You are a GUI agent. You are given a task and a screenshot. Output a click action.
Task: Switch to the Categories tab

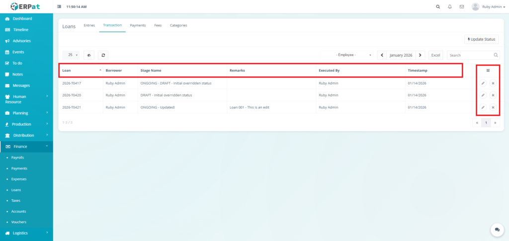pos(178,25)
